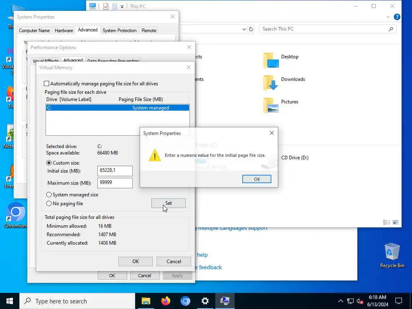This screenshot has height=309, width=412.
Task: Click Cancel in Virtual Memory dialog
Action: [x=174, y=262]
